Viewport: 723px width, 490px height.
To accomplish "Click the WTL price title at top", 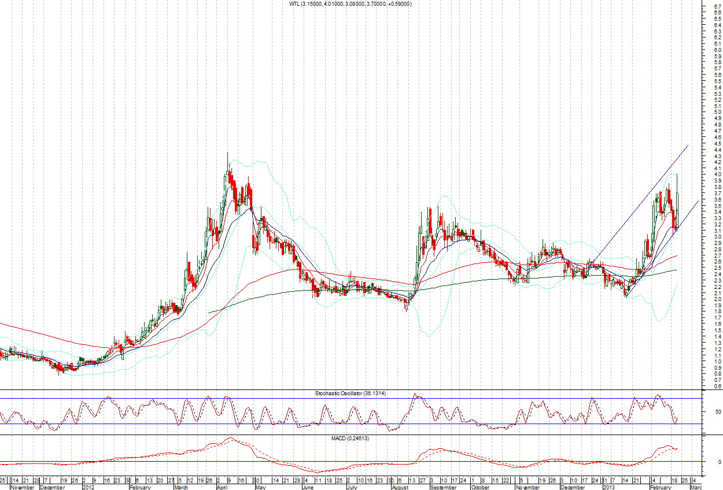I will [351, 4].
